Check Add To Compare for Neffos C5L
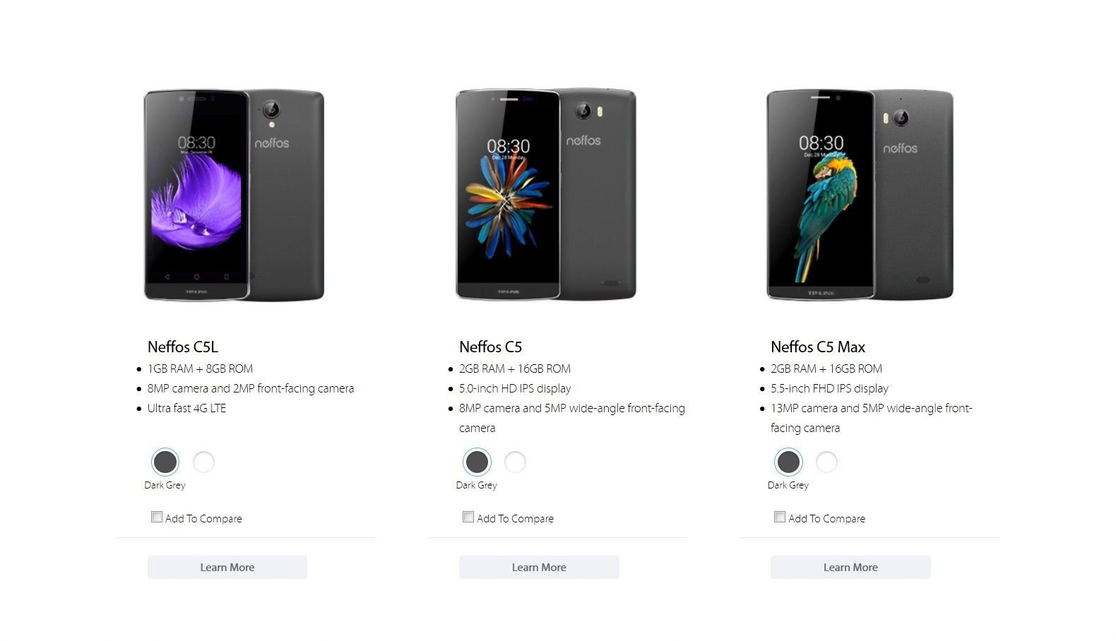1116x641 pixels. (157, 517)
